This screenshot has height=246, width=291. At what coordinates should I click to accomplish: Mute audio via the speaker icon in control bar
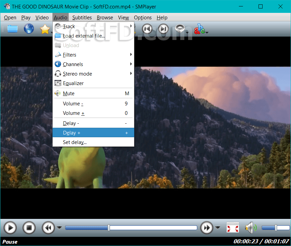pos(251,227)
